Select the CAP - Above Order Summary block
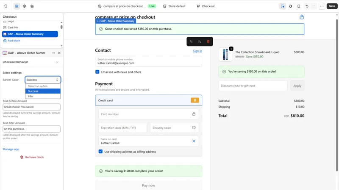 tap(30, 34)
